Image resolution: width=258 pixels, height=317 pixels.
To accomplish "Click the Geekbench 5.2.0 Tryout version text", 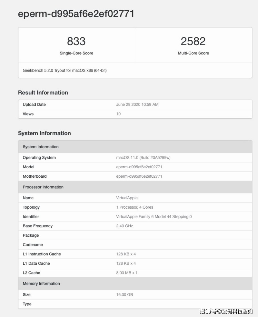I will coord(65,71).
